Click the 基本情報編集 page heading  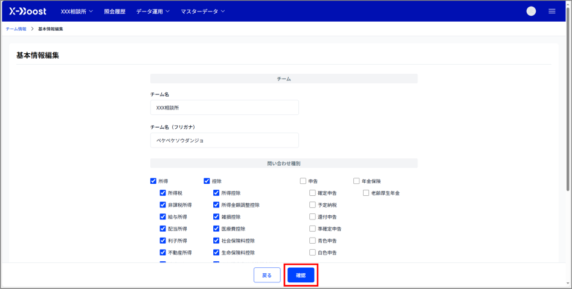(37, 56)
